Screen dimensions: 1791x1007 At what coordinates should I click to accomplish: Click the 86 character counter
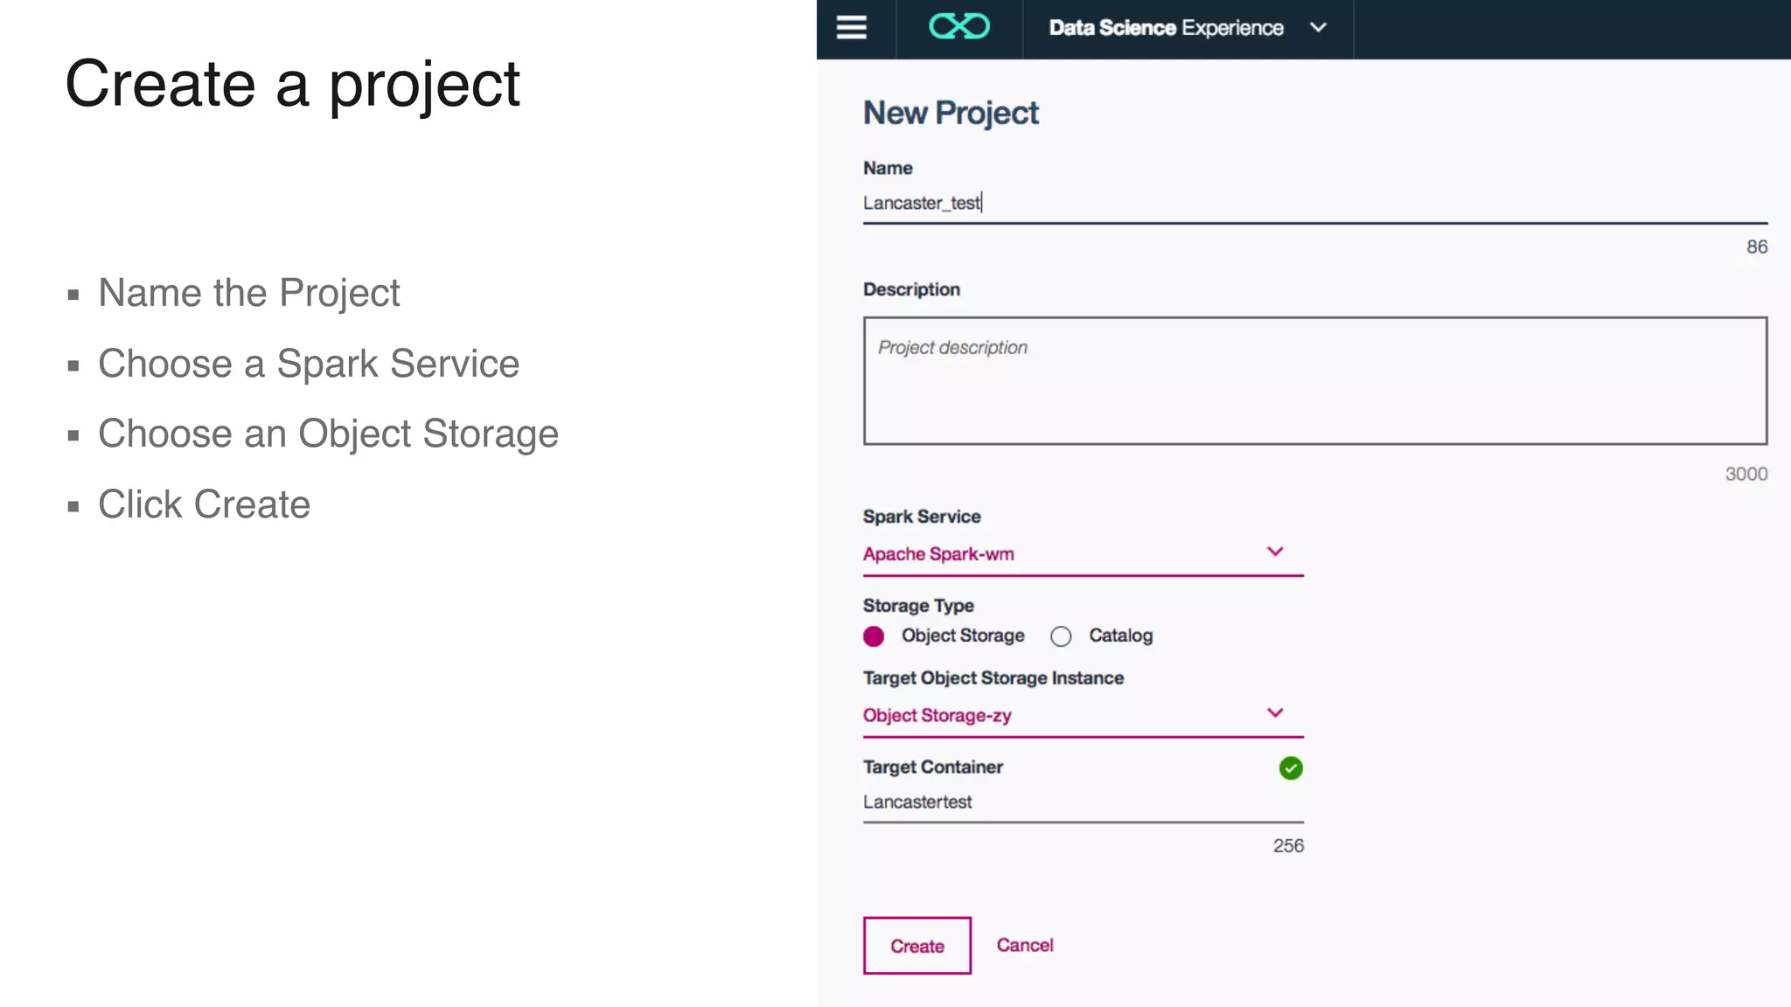pyautogui.click(x=1757, y=247)
